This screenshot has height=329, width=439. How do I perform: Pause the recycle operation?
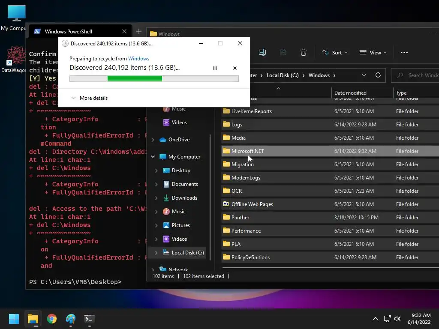pyautogui.click(x=215, y=68)
